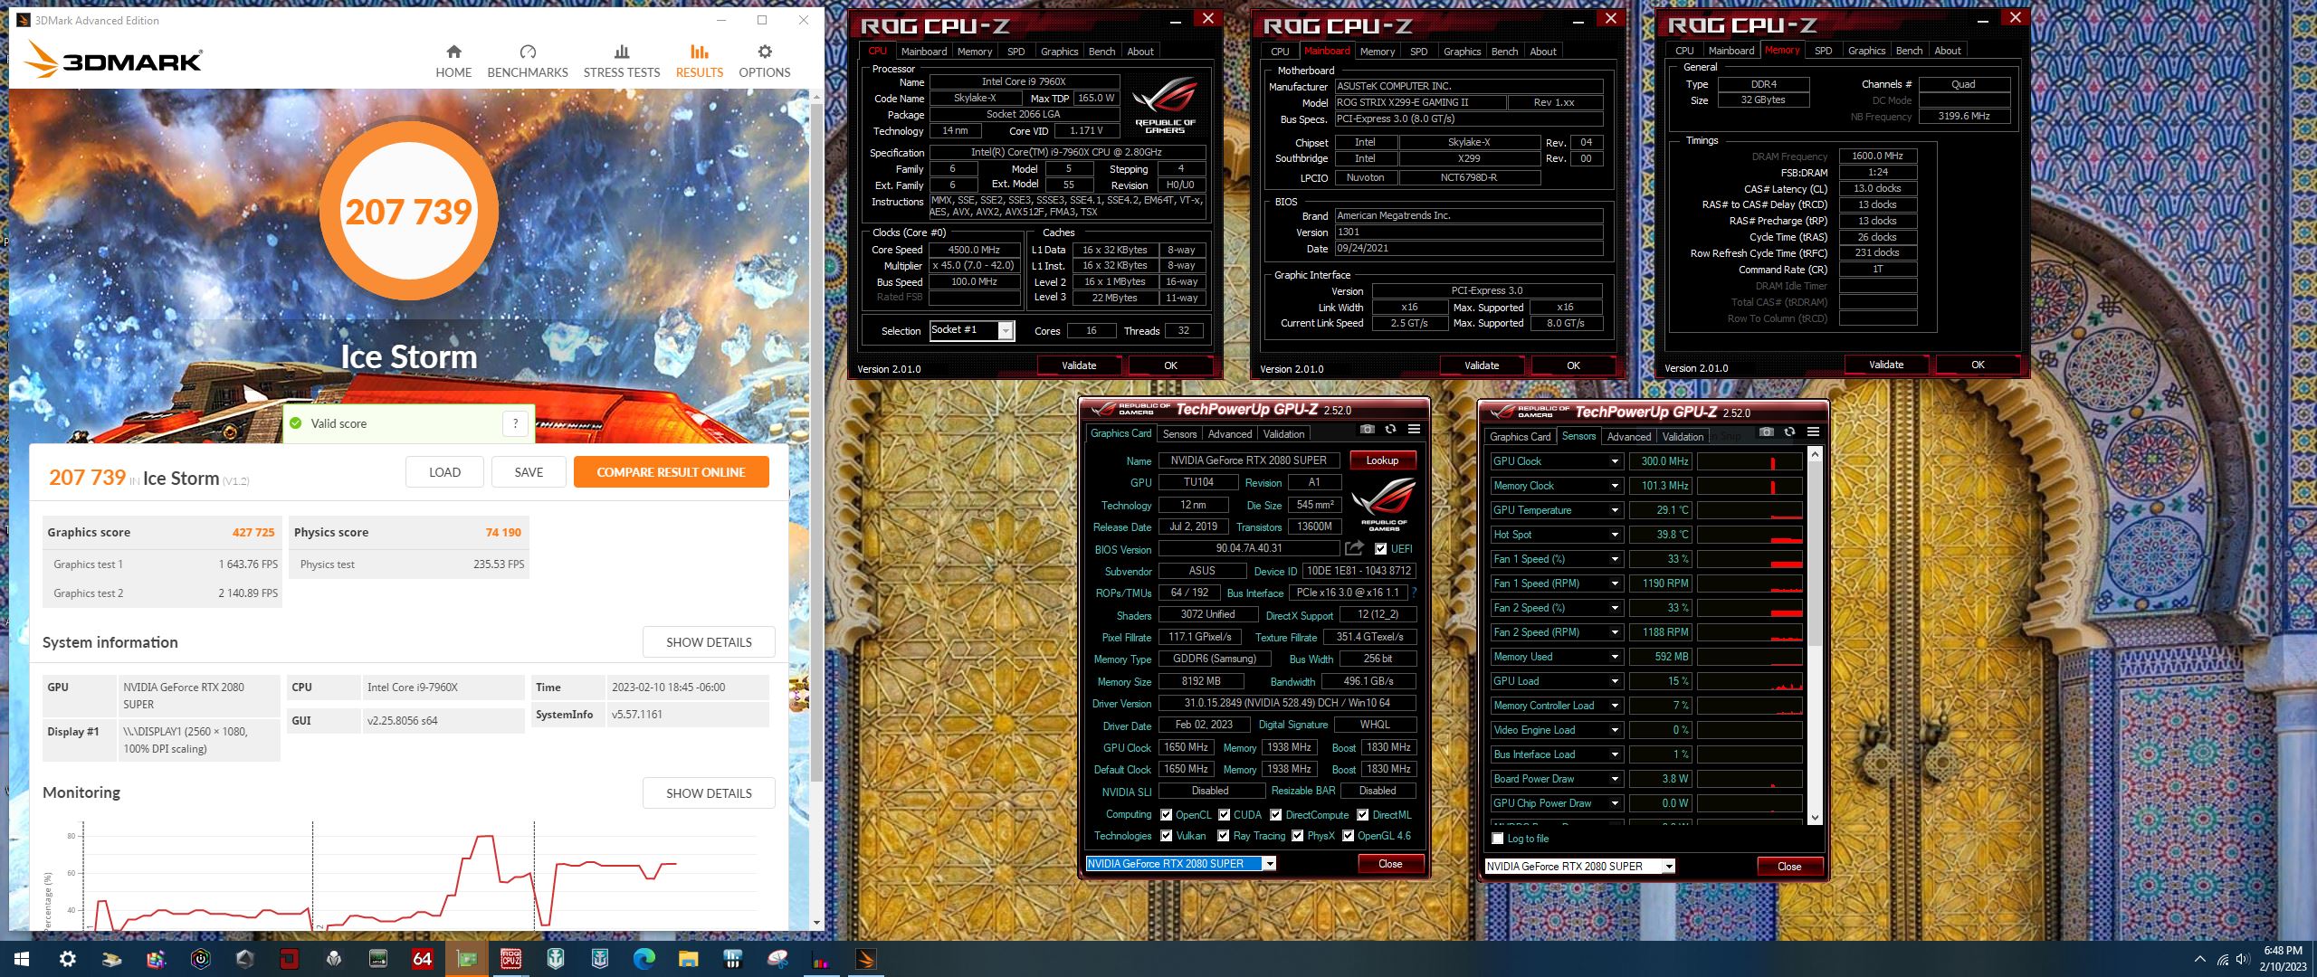Open the Home page icon in 3DMark
Screen dimensions: 2317x977
point(453,52)
